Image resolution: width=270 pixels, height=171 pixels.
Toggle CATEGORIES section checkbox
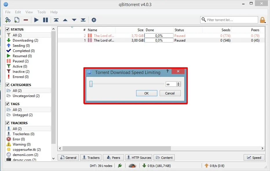coord(8,85)
